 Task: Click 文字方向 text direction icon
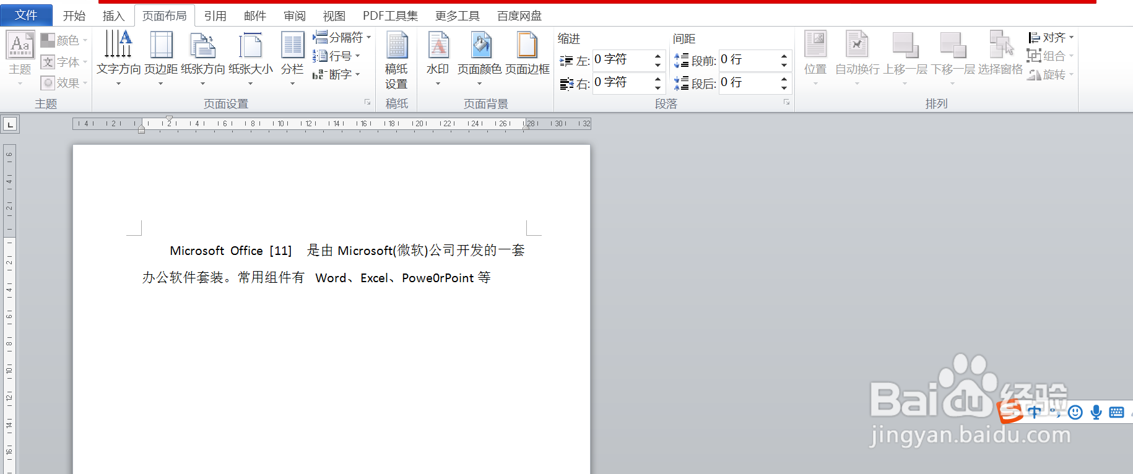point(118,45)
